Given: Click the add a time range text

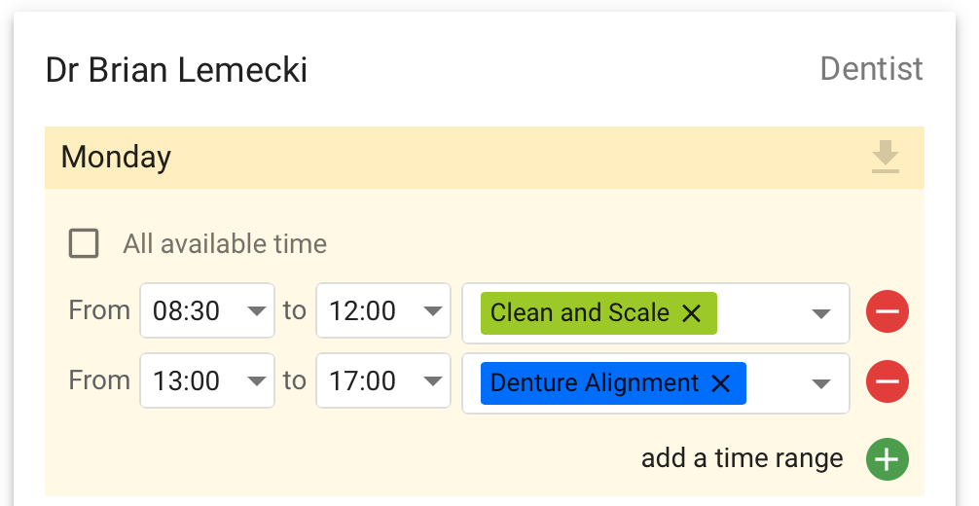Looking at the screenshot, I should tap(743, 458).
